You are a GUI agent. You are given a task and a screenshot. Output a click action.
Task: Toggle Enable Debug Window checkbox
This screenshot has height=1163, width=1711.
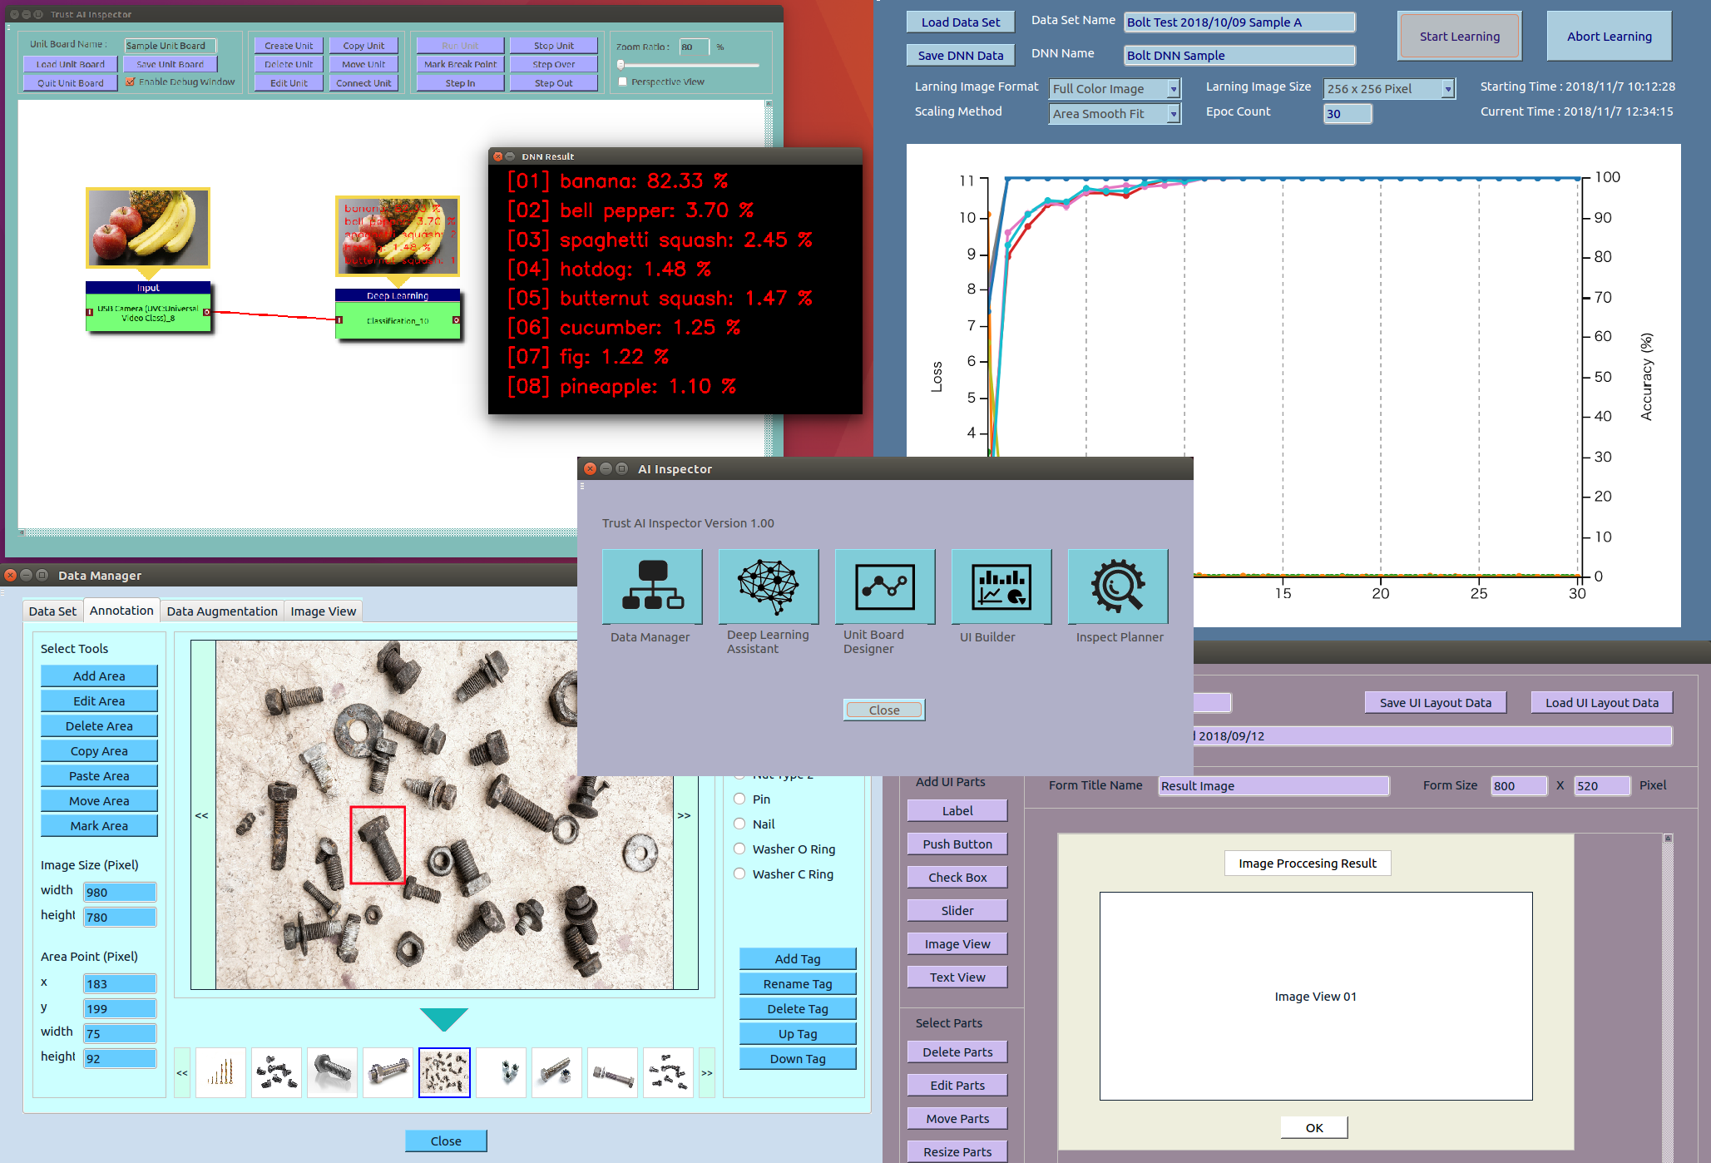131,82
